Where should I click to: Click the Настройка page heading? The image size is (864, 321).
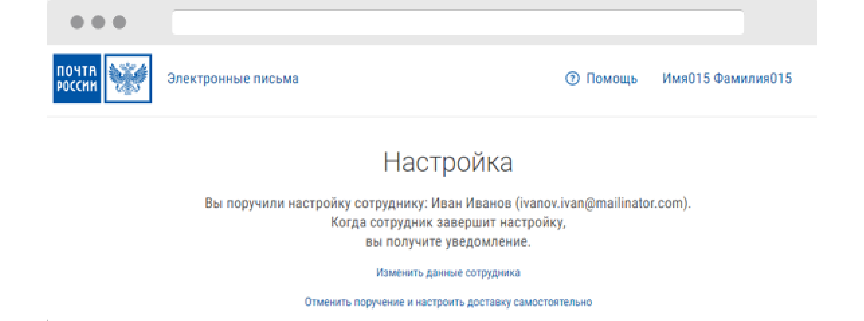[x=448, y=162]
